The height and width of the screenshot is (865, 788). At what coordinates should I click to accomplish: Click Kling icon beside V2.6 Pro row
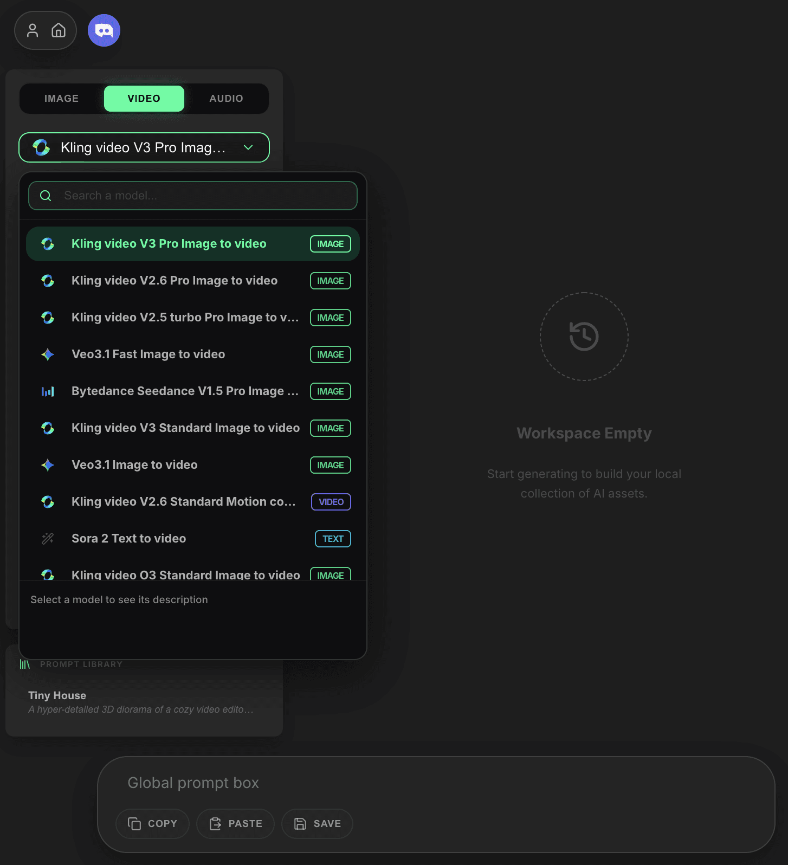point(48,281)
